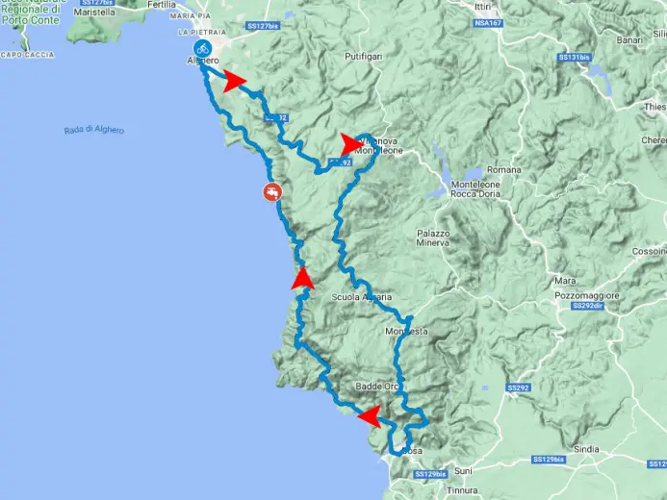Click the Rada di Alghero water label

tap(94, 130)
